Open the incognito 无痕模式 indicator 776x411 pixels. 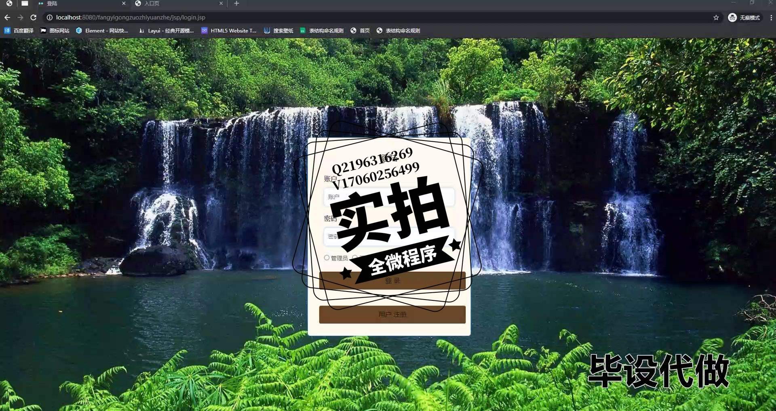[744, 17]
